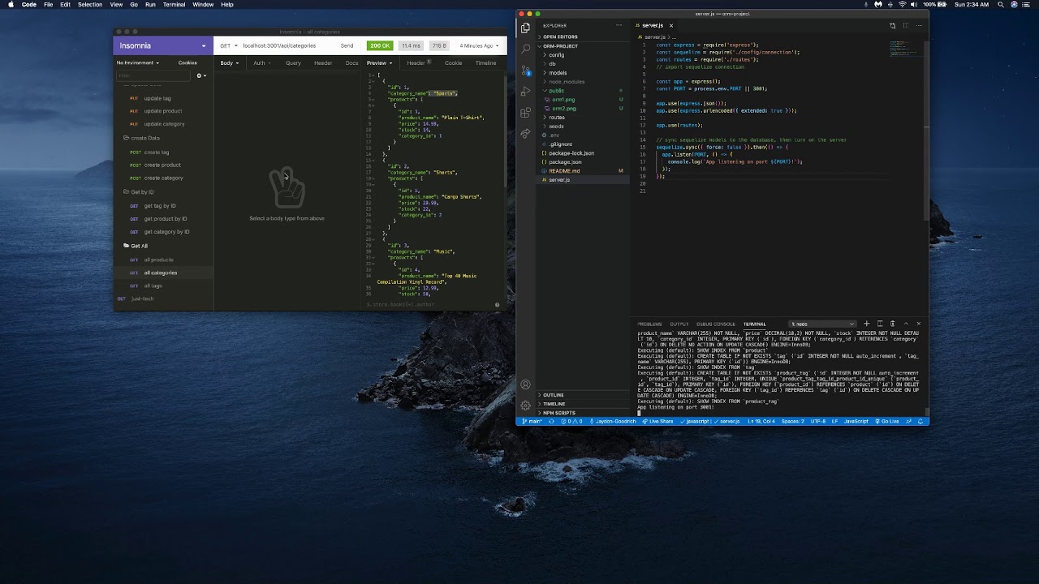Image resolution: width=1039 pixels, height=584 pixels.
Task: Click the new terminal plus icon
Action: [866, 324]
